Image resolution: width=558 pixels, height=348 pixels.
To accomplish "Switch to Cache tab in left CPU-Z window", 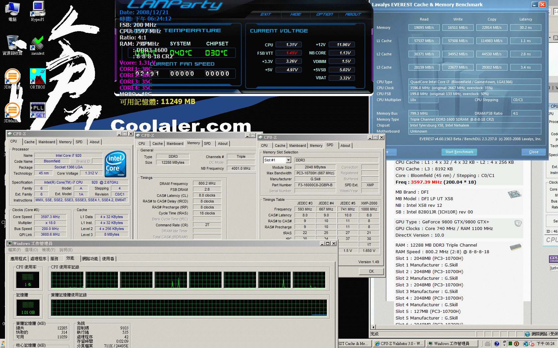I will pos(29,142).
